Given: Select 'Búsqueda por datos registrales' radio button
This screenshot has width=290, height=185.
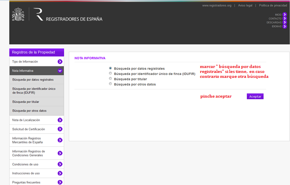Looking at the screenshot, I should [x=110, y=68].
